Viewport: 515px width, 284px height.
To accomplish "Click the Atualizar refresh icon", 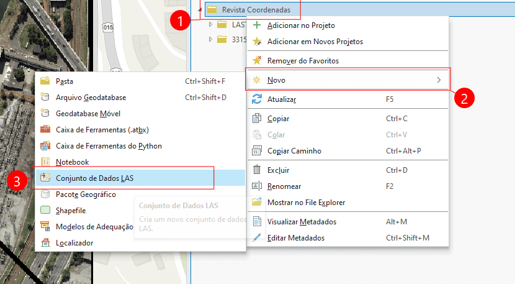I will [257, 99].
